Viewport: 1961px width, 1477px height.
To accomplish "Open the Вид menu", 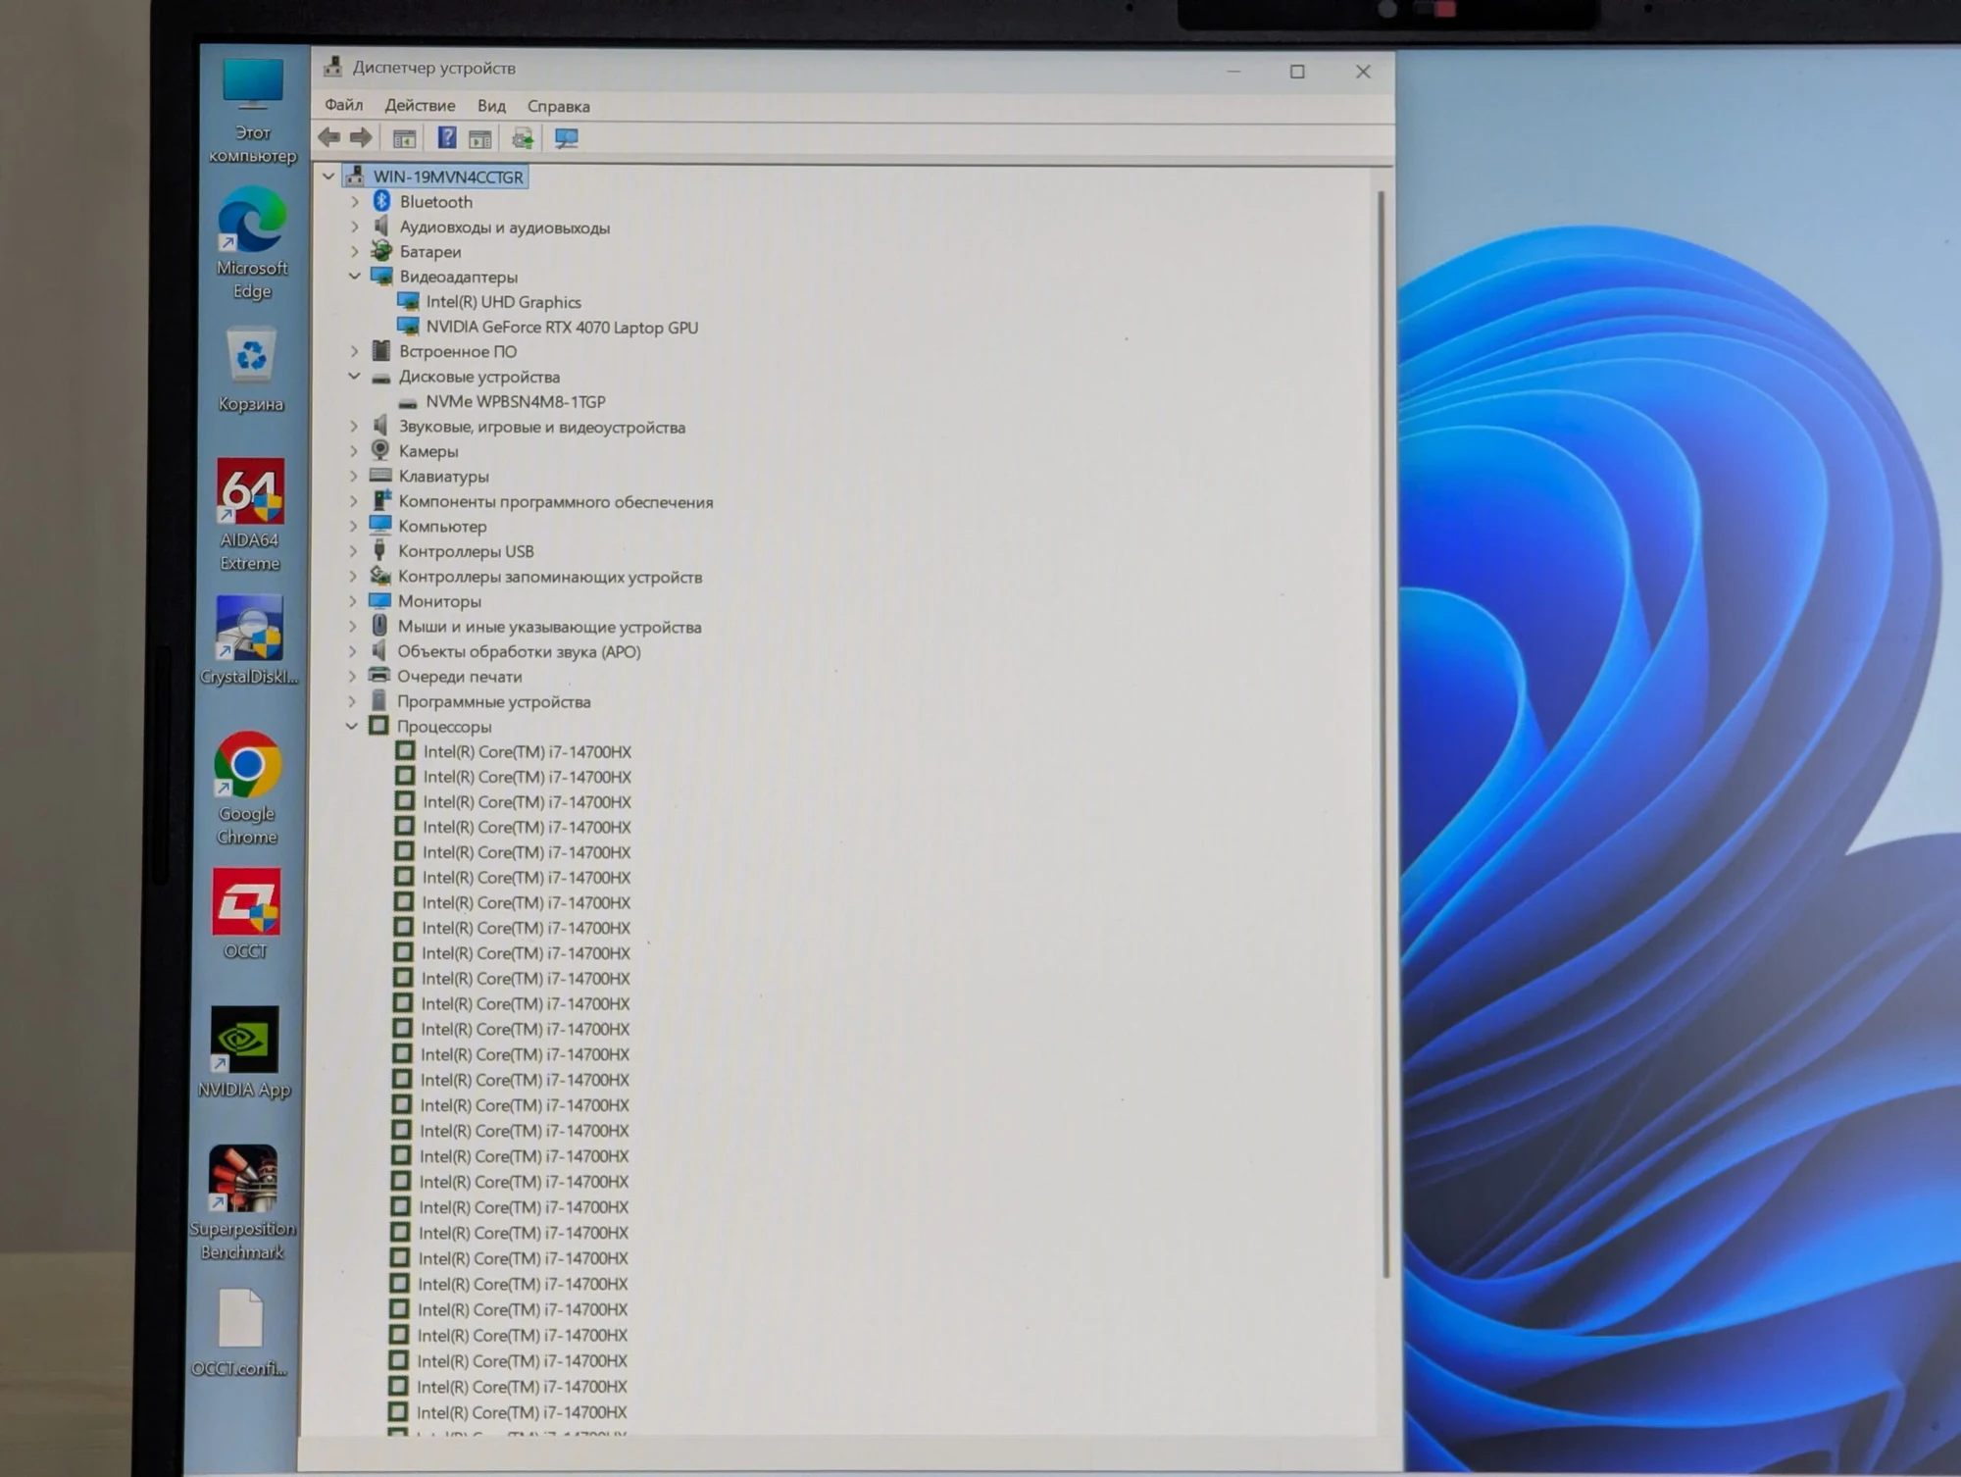I will (491, 106).
